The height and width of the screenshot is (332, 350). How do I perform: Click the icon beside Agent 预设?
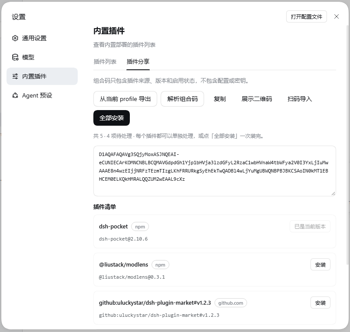(x=15, y=95)
